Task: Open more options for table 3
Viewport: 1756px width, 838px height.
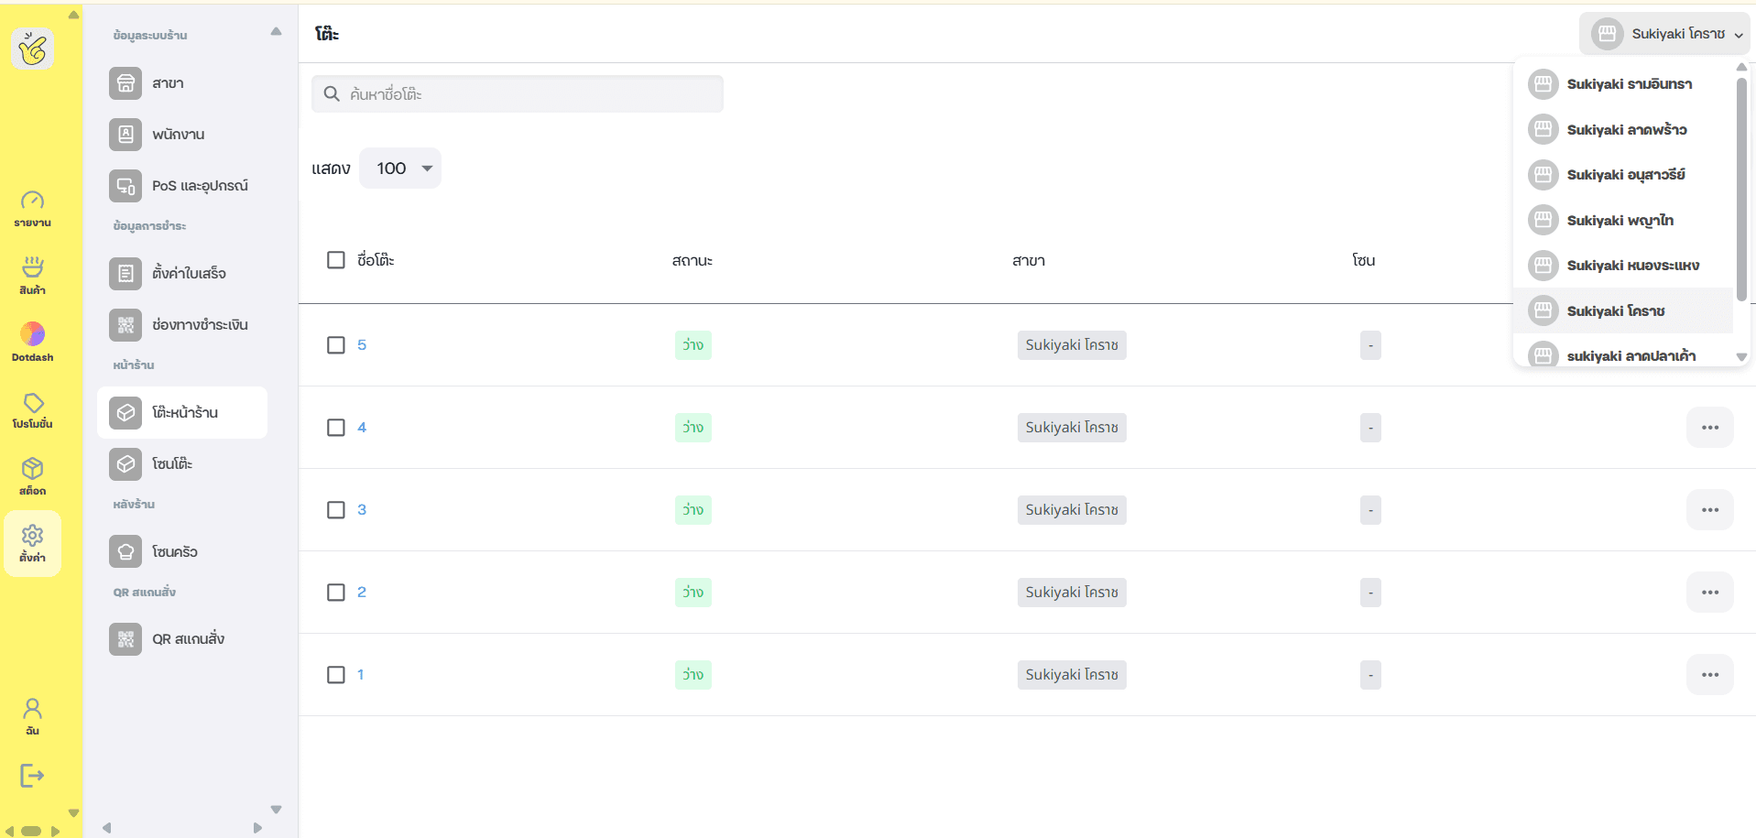Action: tap(1710, 510)
